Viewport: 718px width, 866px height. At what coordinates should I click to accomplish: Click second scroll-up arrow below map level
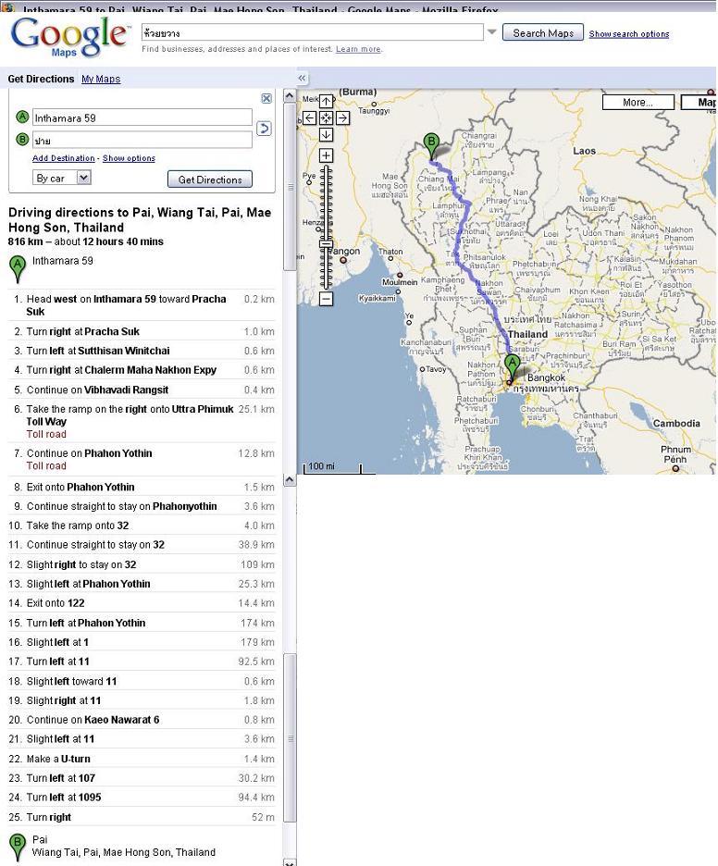pos(290,480)
